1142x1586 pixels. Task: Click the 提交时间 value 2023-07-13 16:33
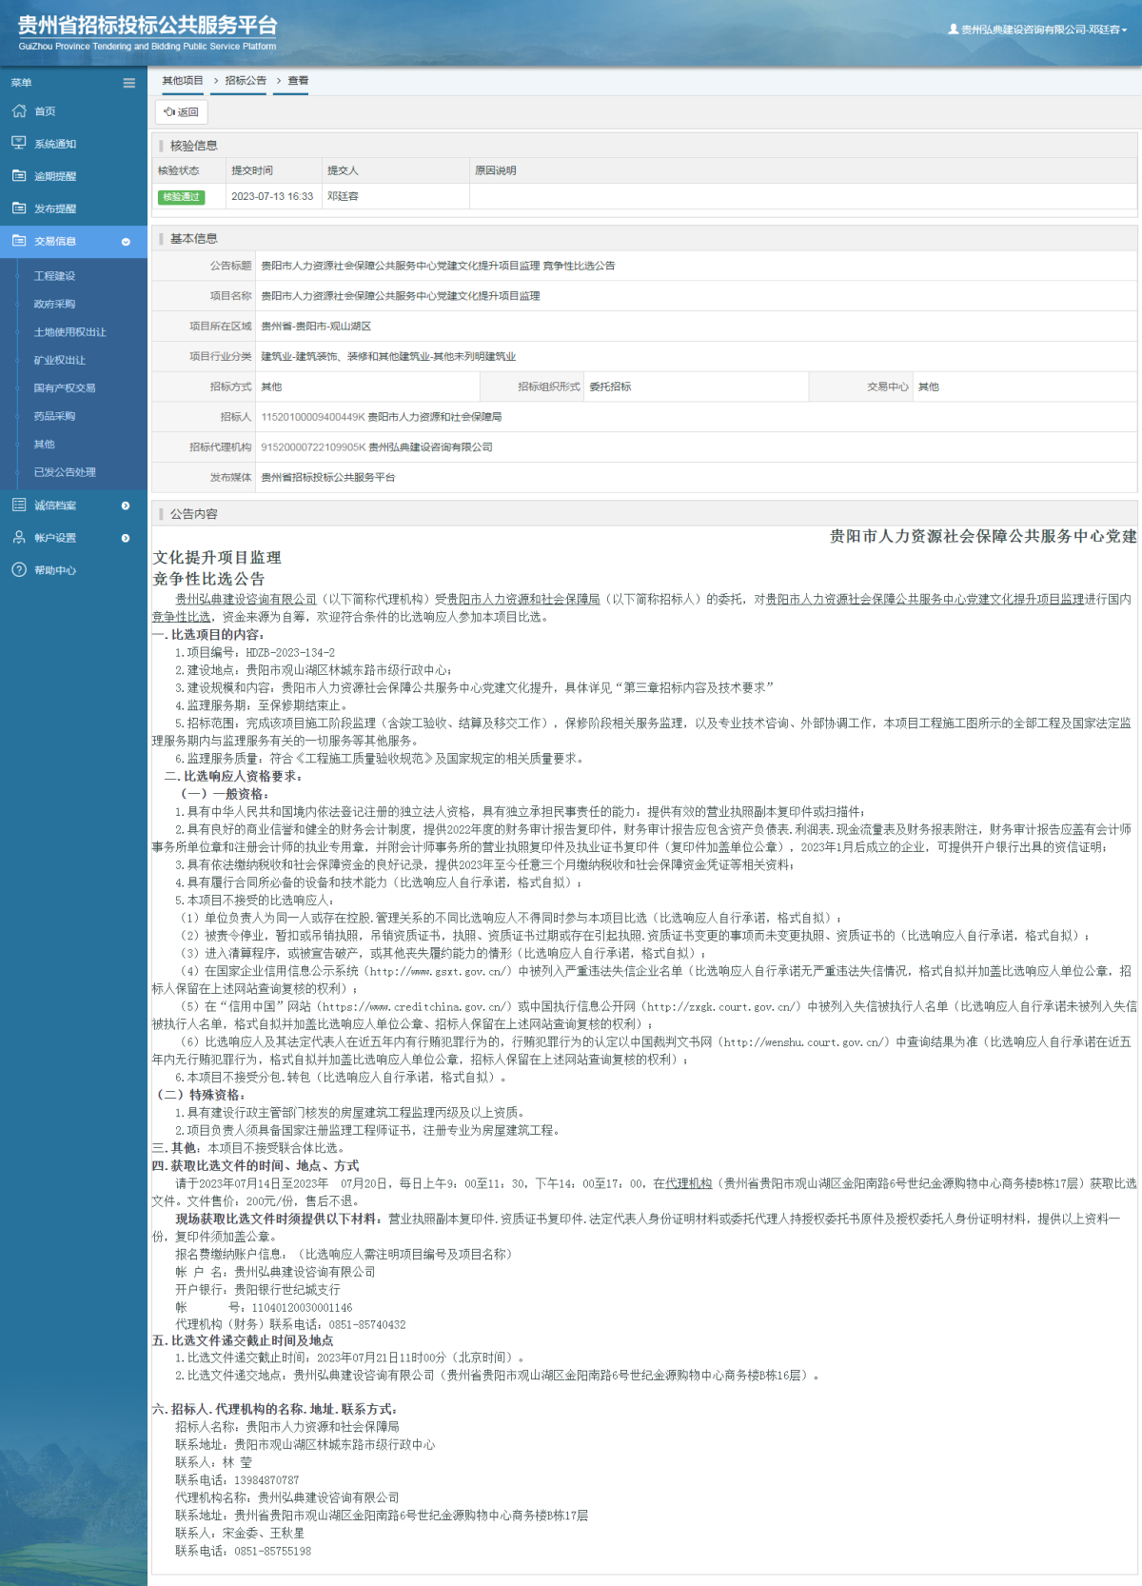(x=272, y=196)
